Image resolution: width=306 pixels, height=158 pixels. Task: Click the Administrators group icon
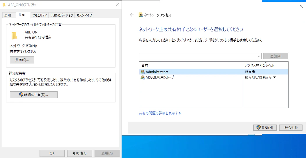(x=143, y=72)
